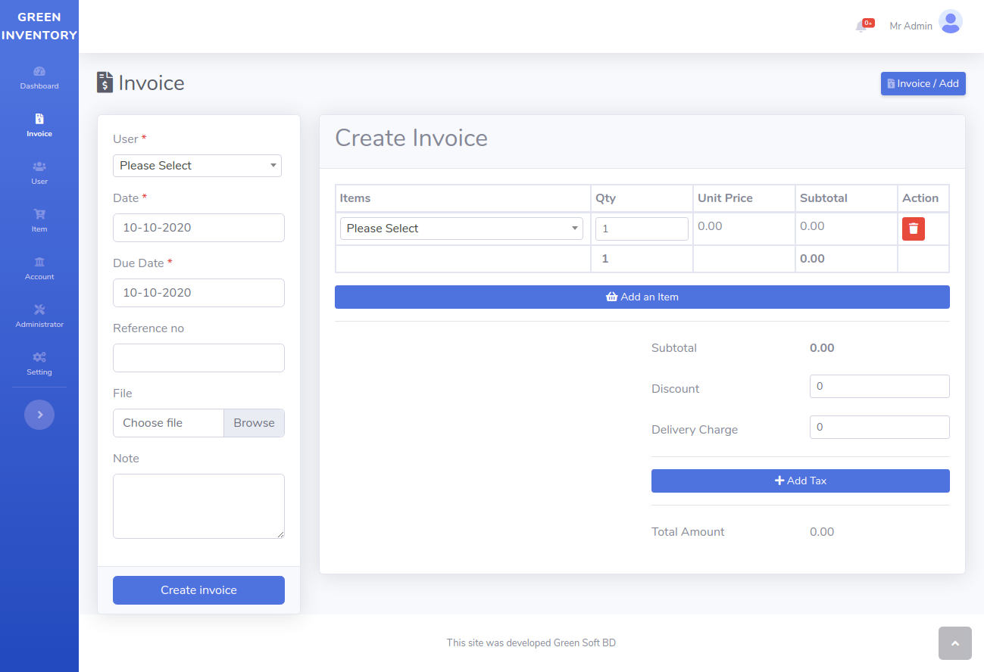The width and height of the screenshot is (984, 672).
Task: Delete the invoice item row
Action: tap(913, 228)
